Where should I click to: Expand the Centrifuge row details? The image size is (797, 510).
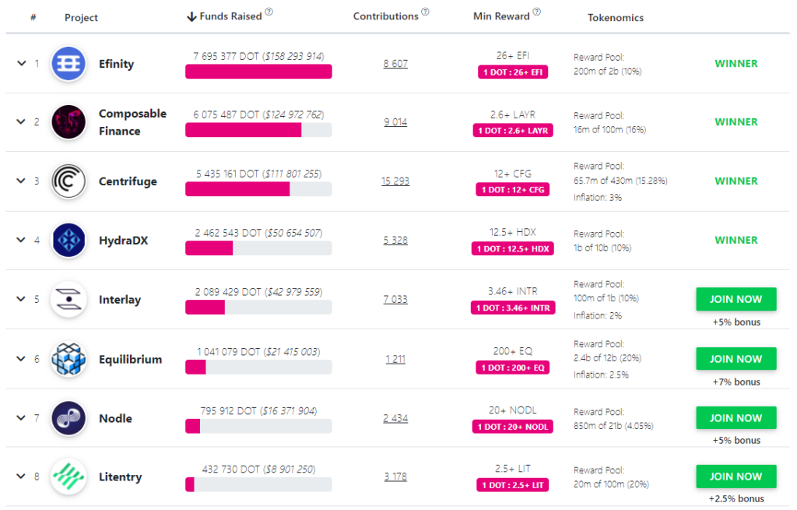tap(22, 181)
